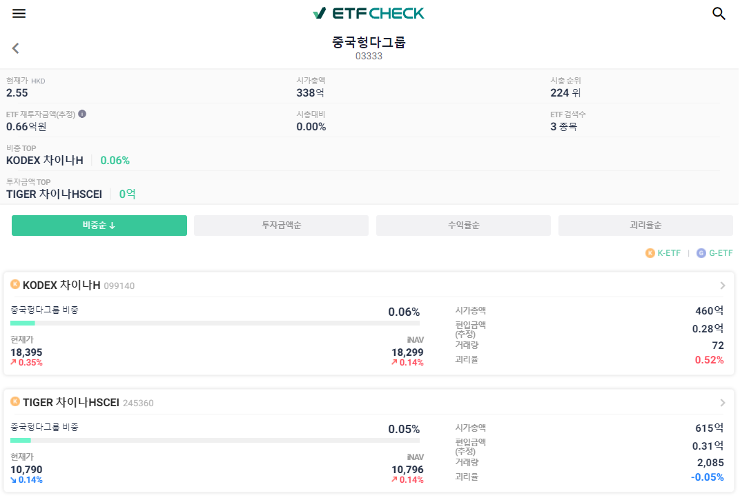Screen dimensions: 740x500
Task: Click KODEX 거래량 value 72
Action: click(x=718, y=346)
